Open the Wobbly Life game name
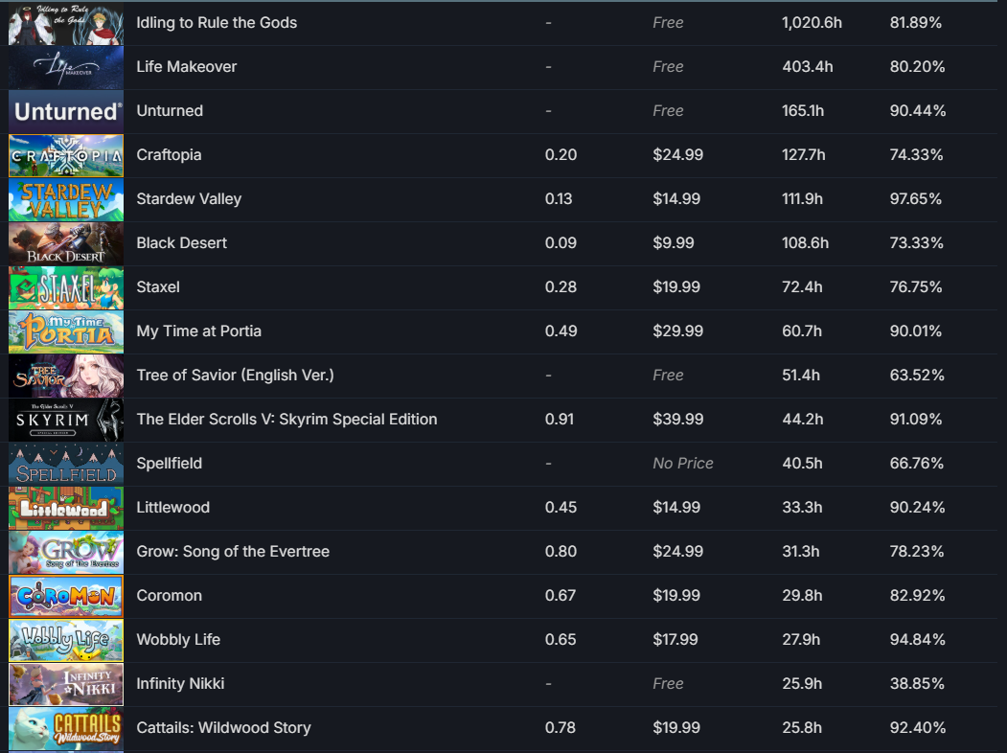 (x=178, y=640)
